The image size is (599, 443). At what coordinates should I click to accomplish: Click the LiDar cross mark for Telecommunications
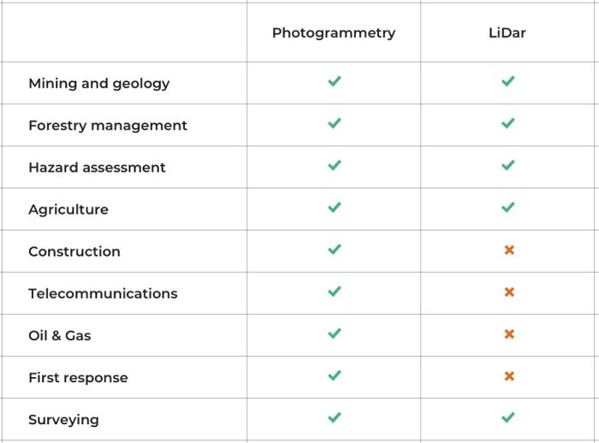tap(509, 292)
